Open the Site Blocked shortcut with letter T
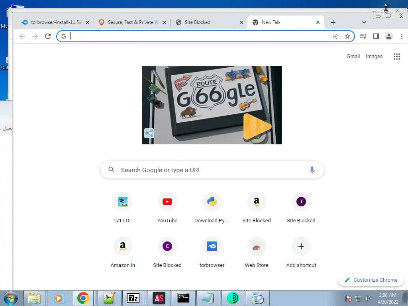 click(x=301, y=208)
